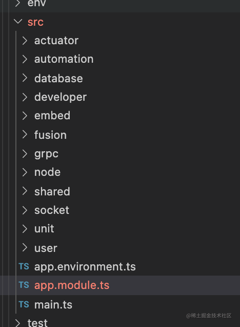Expand the automation folder chevron
This screenshot has height=327, width=240.
click(25, 59)
